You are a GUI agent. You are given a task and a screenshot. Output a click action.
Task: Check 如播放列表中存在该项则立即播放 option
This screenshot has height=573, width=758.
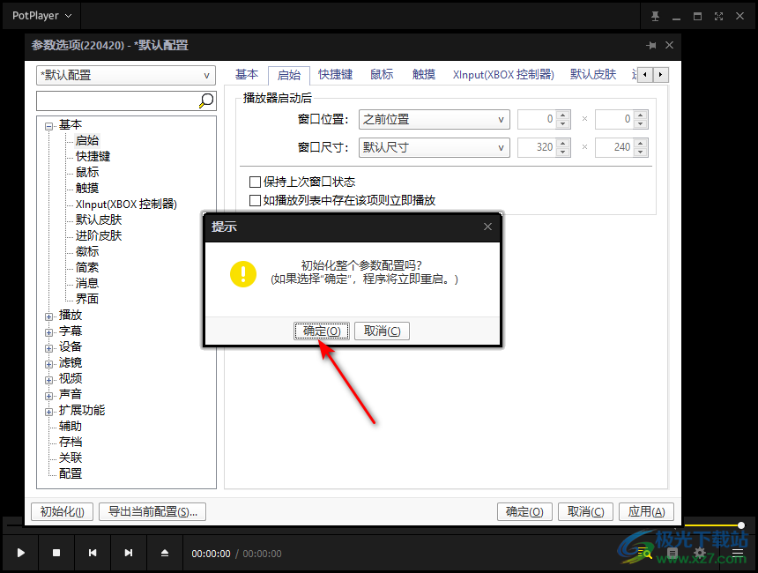(x=255, y=200)
